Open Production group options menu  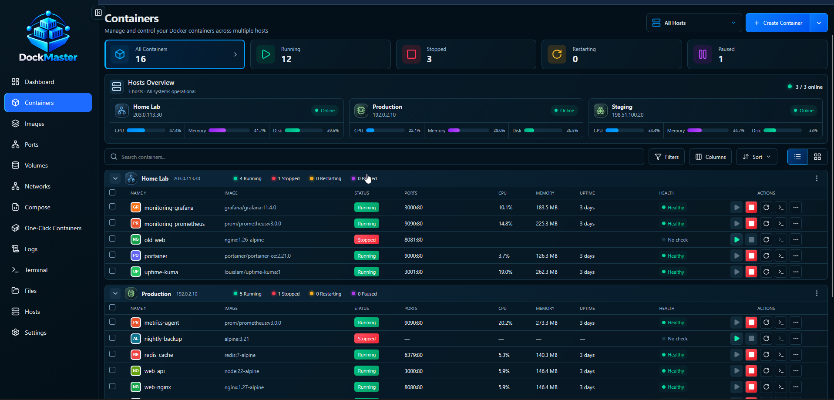click(x=817, y=294)
